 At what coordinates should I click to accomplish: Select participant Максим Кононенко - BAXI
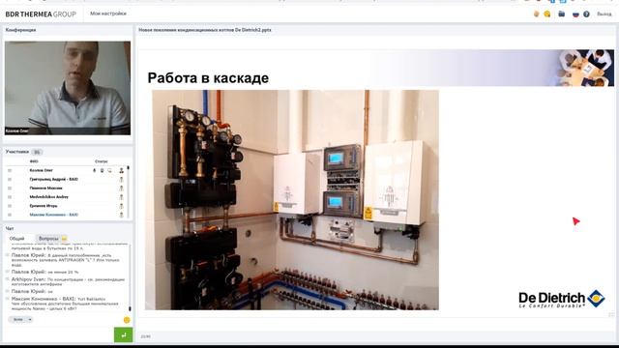click(x=54, y=215)
